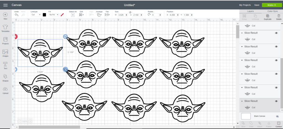The height and width of the screenshot is (129, 283).
Task: Click the Attach tool
Action: click(260, 124)
